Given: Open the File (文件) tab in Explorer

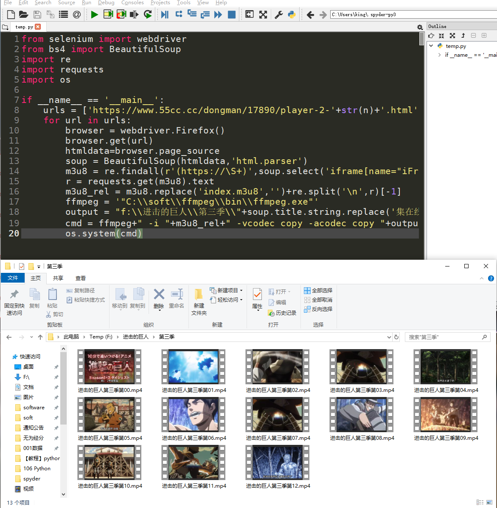Looking at the screenshot, I should pyautogui.click(x=13, y=278).
